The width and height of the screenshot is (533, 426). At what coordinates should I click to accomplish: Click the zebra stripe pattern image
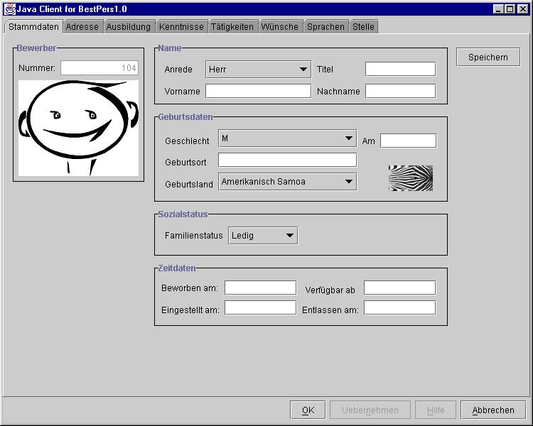click(x=410, y=177)
